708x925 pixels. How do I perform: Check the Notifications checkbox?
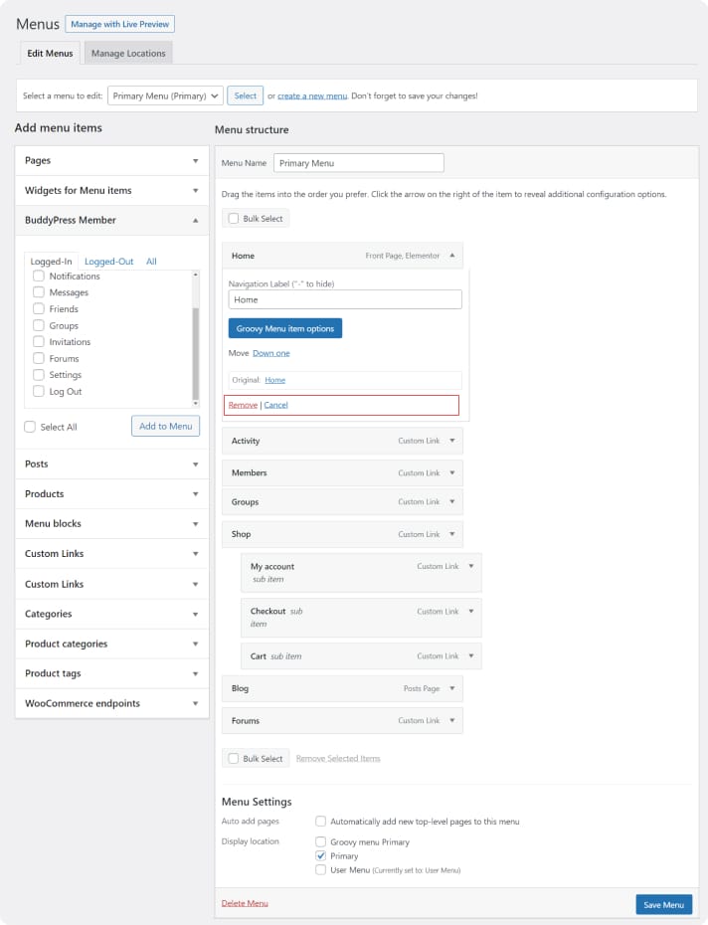point(39,277)
